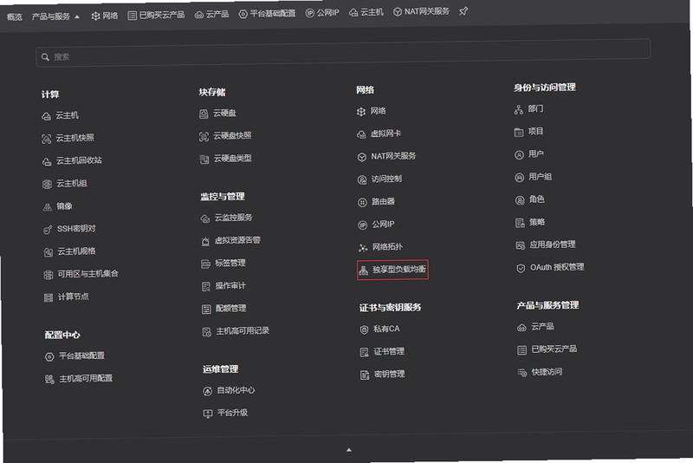Open 云主机 shortcut in top bar

(366, 12)
